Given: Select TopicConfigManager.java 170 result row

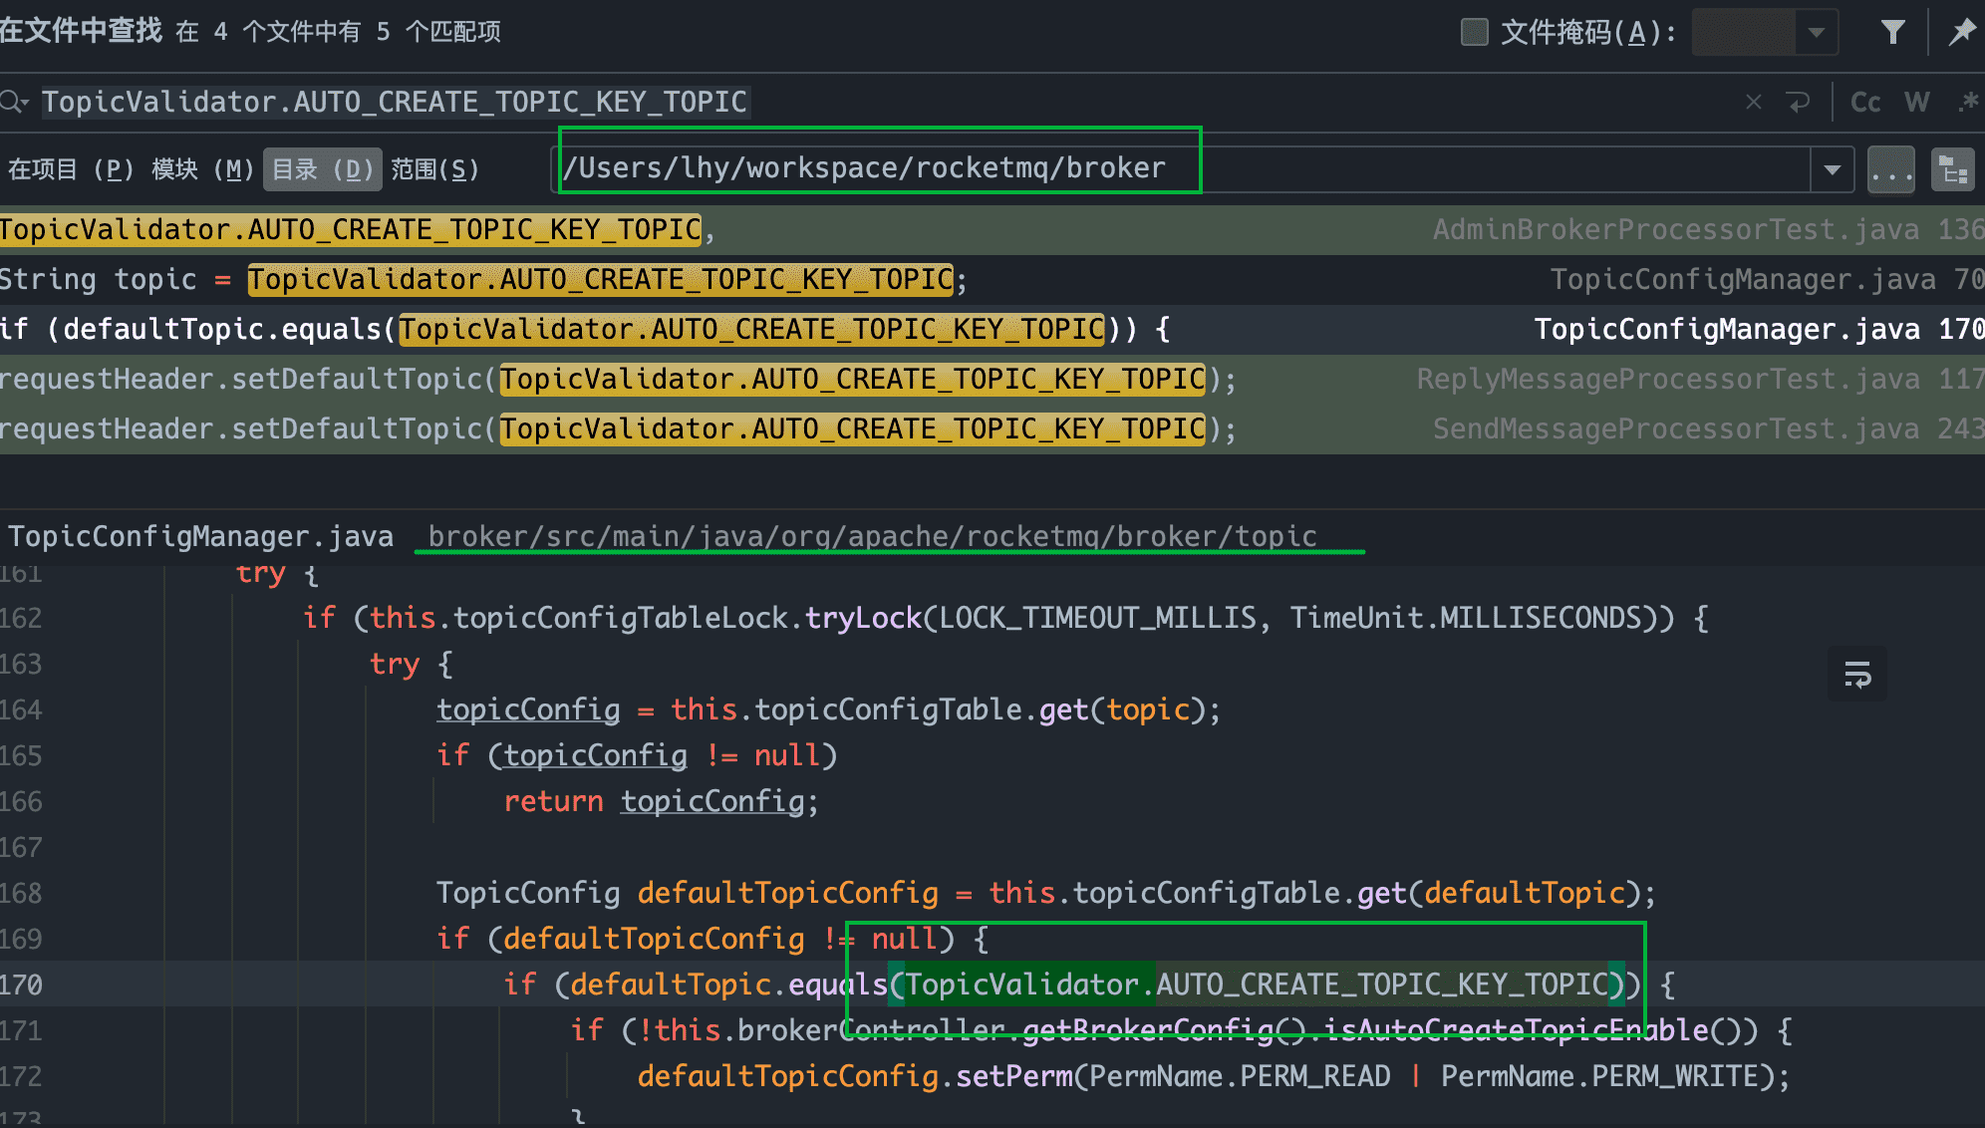Looking at the screenshot, I should tap(992, 330).
